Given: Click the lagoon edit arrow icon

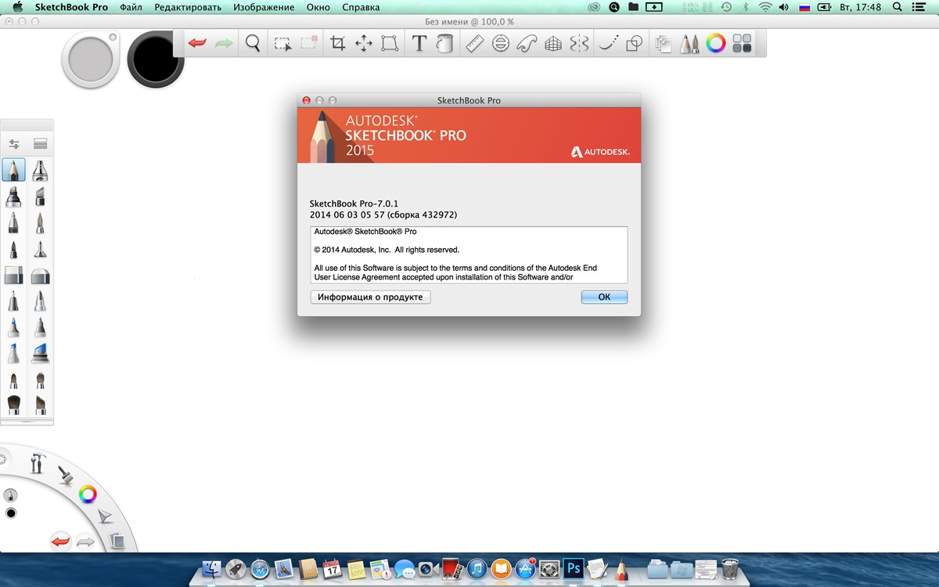Looking at the screenshot, I should [x=104, y=517].
